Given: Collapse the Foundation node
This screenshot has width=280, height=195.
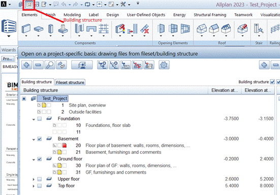Looking at the screenshot, I should coord(34,119).
